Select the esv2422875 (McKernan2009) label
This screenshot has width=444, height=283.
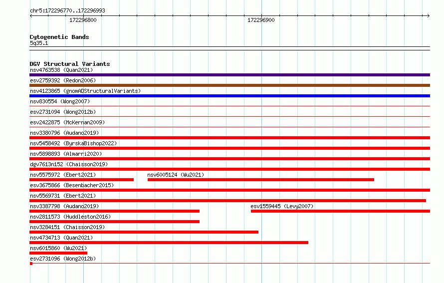67,122
